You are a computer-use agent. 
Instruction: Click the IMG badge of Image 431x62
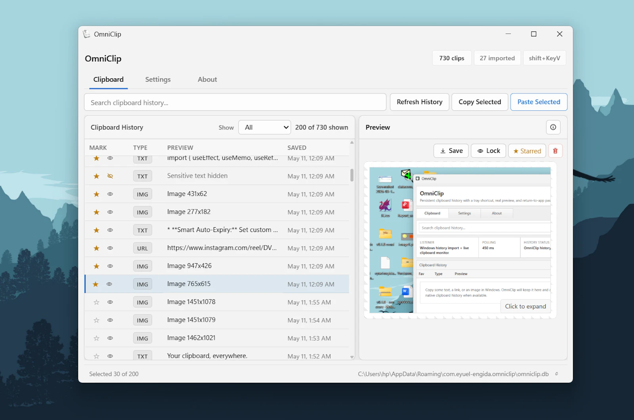[142, 194]
